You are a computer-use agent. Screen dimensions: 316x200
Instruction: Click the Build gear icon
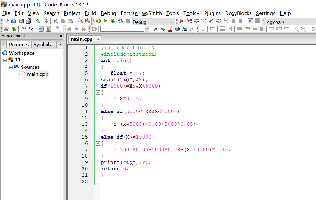98,21
